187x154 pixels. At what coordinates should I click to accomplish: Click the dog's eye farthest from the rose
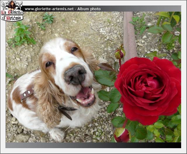49,64
